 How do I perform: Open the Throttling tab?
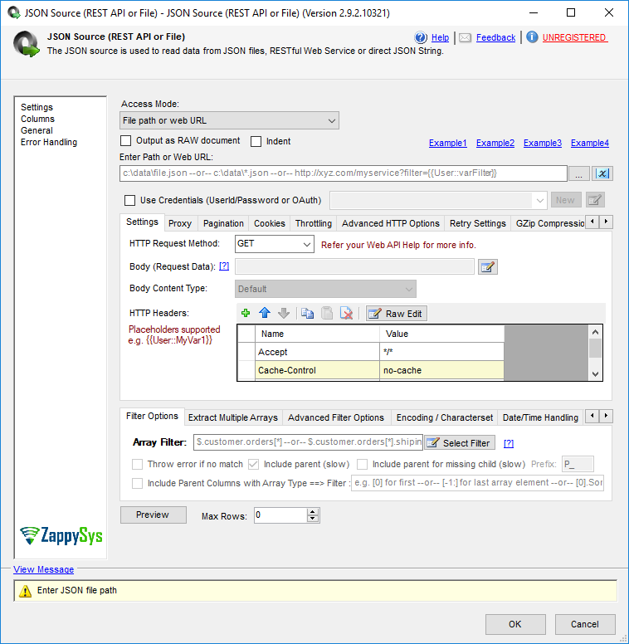(314, 223)
